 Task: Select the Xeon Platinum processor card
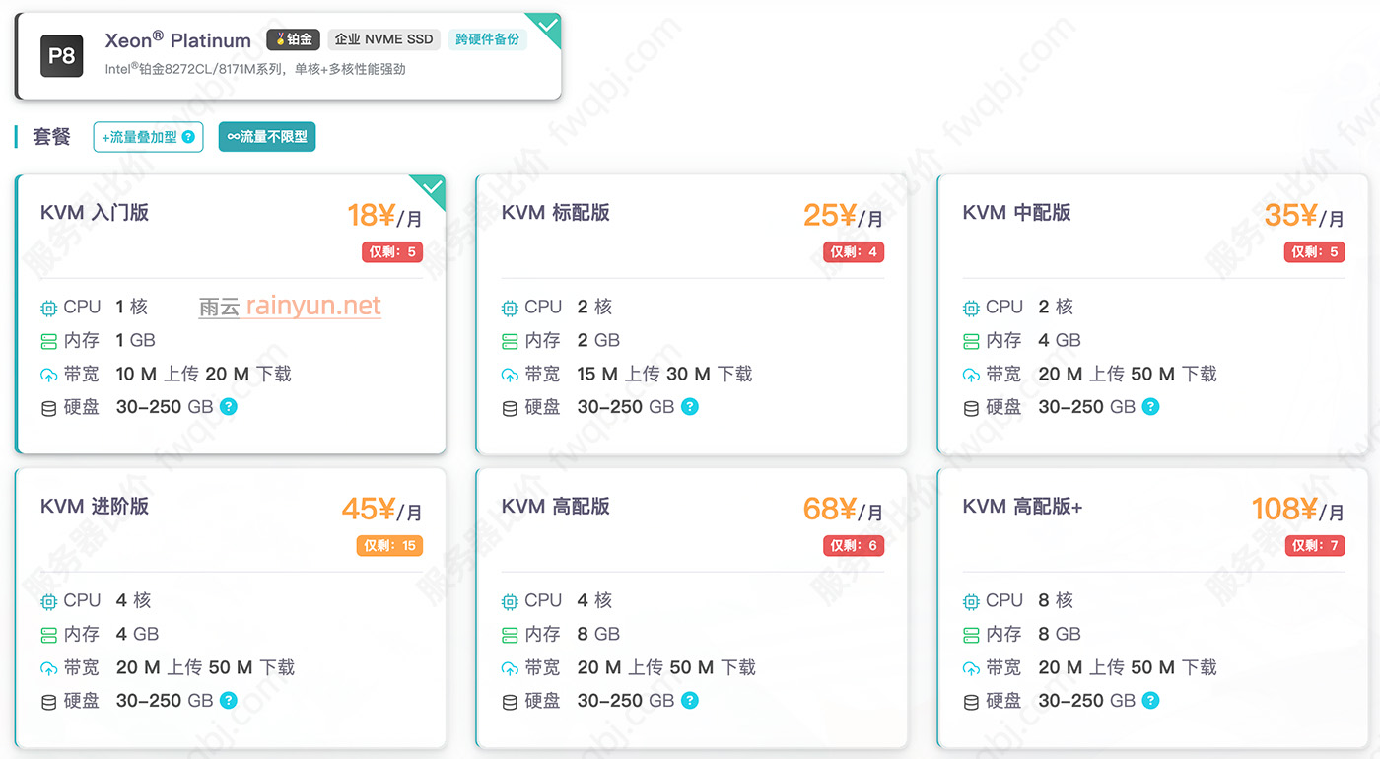[x=289, y=56]
